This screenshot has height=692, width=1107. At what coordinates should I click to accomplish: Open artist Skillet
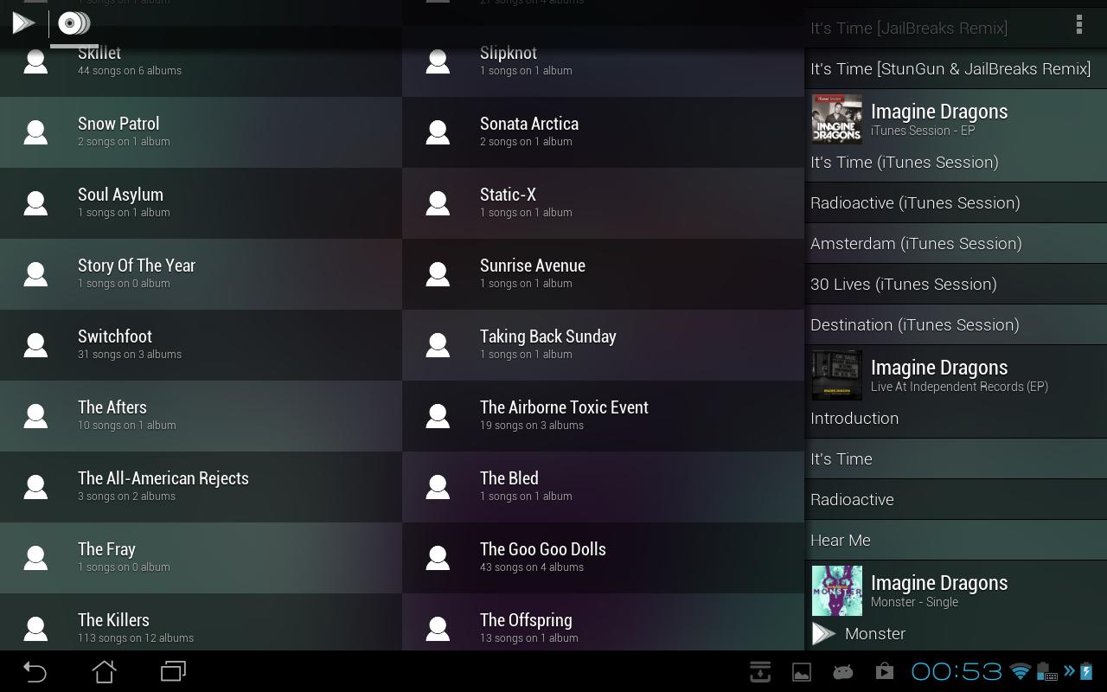pos(201,61)
